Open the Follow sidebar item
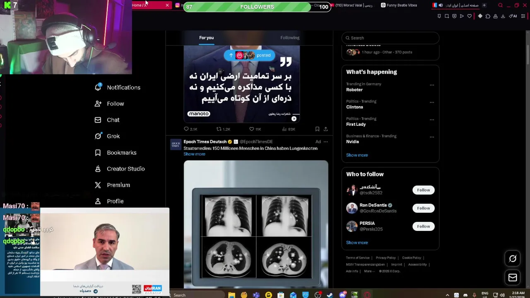This screenshot has width=530, height=298. click(x=109, y=103)
